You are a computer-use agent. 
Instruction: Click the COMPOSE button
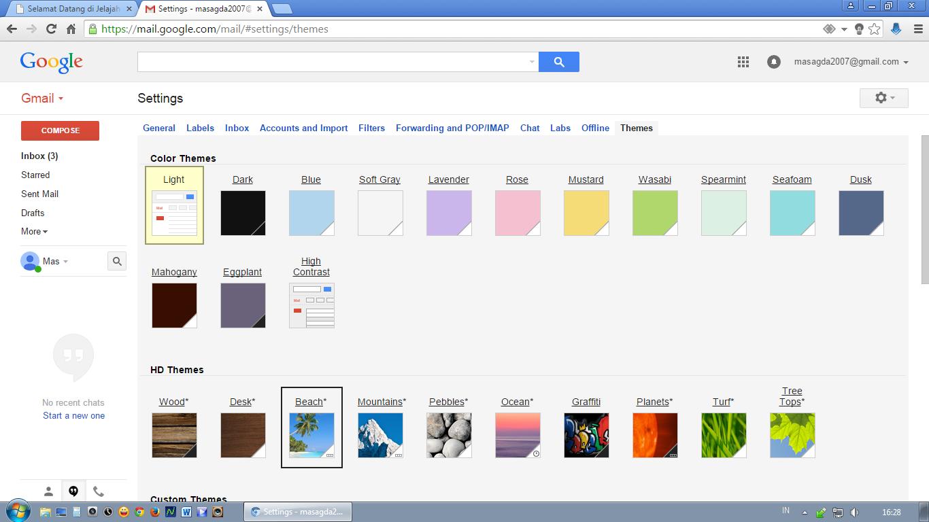[60, 130]
